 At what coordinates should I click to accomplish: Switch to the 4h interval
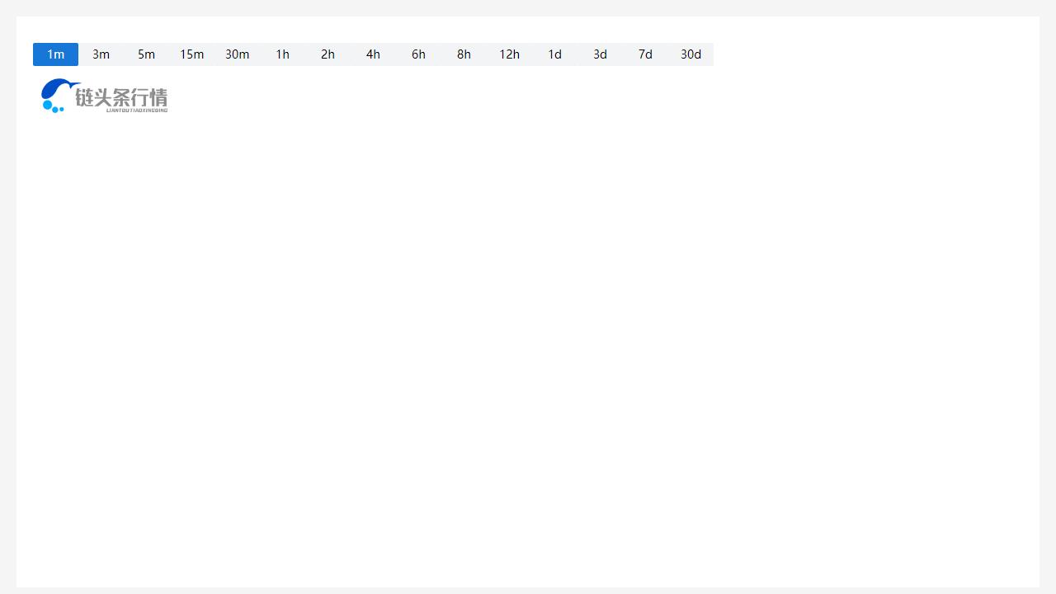click(373, 54)
